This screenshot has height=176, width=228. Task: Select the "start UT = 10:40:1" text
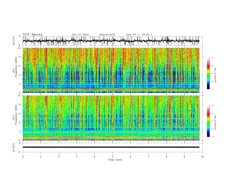click(139, 35)
